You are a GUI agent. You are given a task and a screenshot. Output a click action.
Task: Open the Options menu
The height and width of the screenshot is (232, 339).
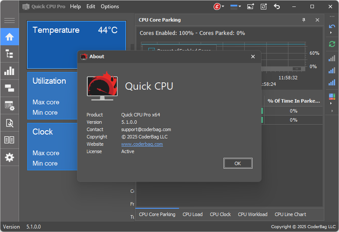[110, 6]
